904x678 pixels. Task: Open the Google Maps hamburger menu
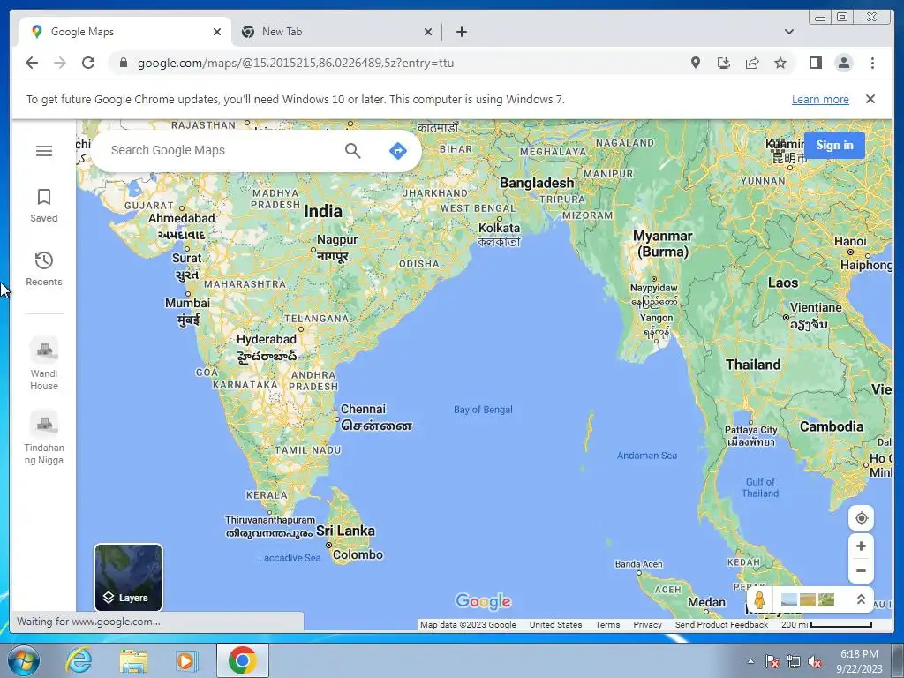[44, 151]
